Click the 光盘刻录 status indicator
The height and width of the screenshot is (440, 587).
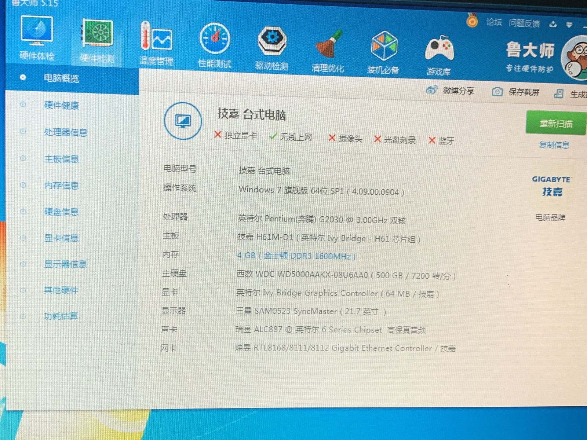click(395, 140)
